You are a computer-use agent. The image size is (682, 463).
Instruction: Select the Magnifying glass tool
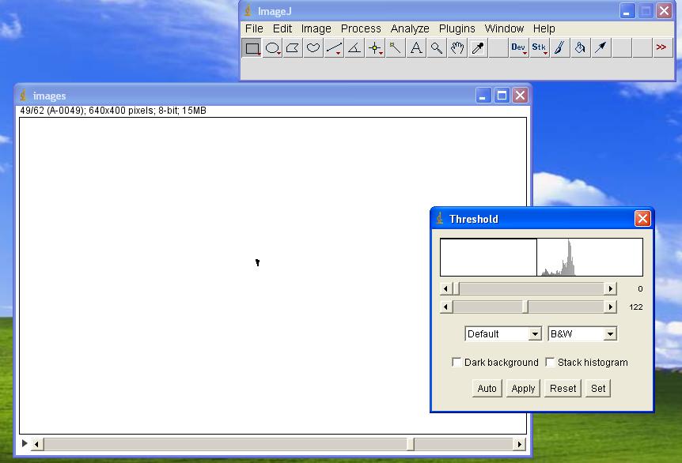[x=436, y=47]
